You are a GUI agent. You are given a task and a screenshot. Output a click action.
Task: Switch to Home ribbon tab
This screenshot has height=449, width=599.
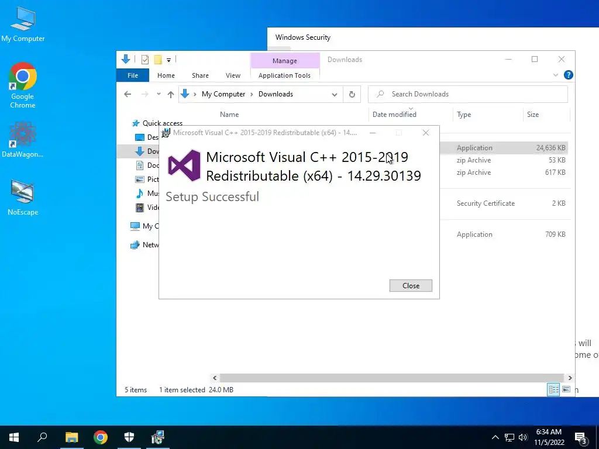click(166, 75)
